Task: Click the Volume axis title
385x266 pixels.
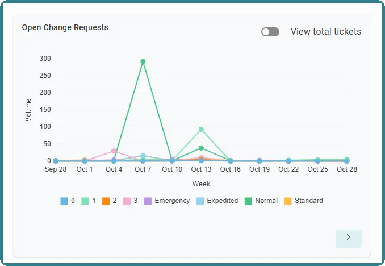Action: coord(28,110)
